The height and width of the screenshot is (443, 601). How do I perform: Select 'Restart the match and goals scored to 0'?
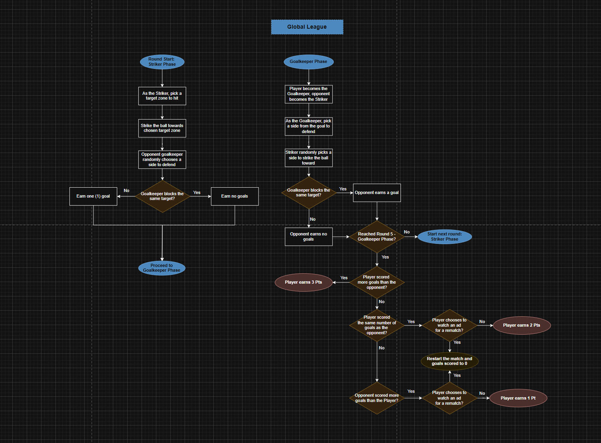(x=449, y=361)
